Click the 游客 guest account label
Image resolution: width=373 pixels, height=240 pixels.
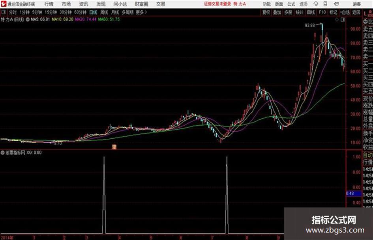click(x=356, y=4)
